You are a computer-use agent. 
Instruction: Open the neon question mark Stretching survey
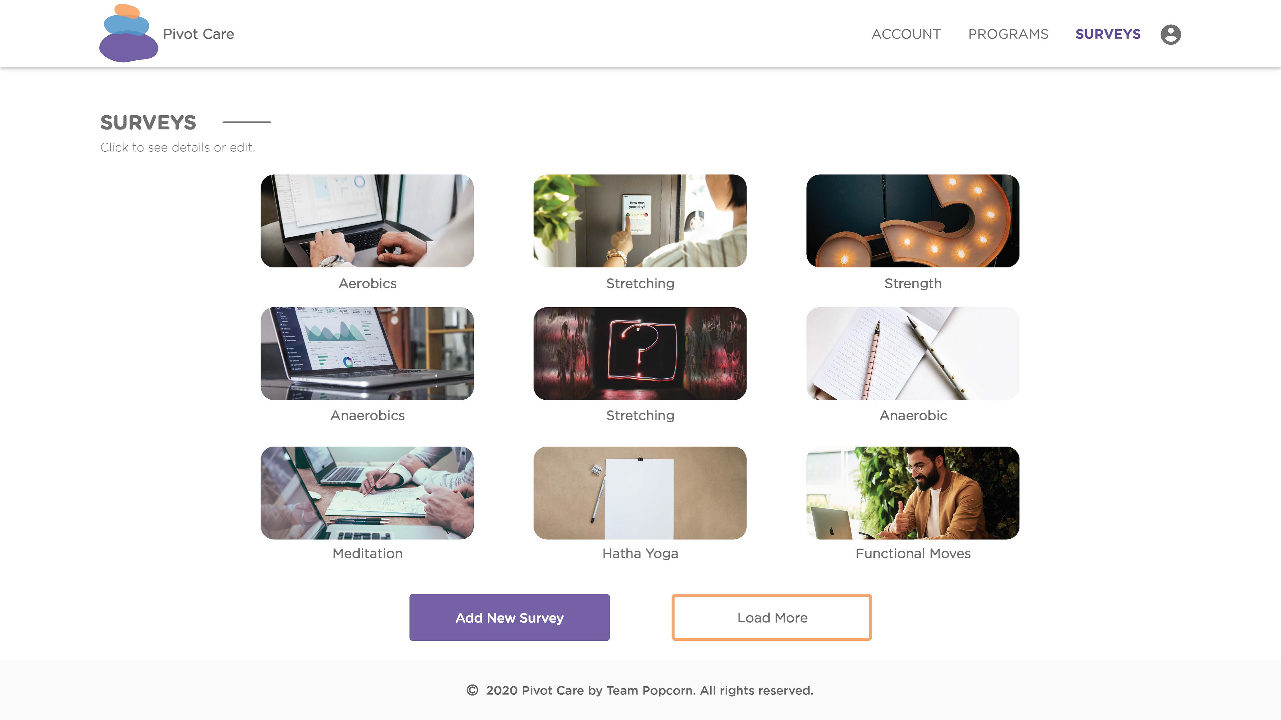pos(639,353)
